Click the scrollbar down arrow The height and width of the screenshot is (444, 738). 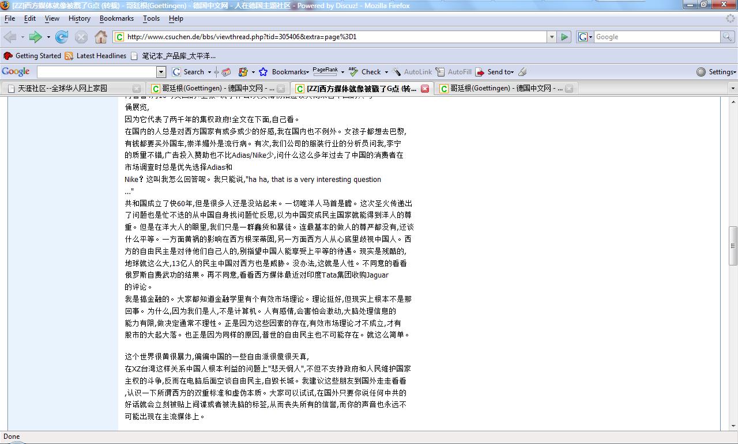click(x=733, y=426)
